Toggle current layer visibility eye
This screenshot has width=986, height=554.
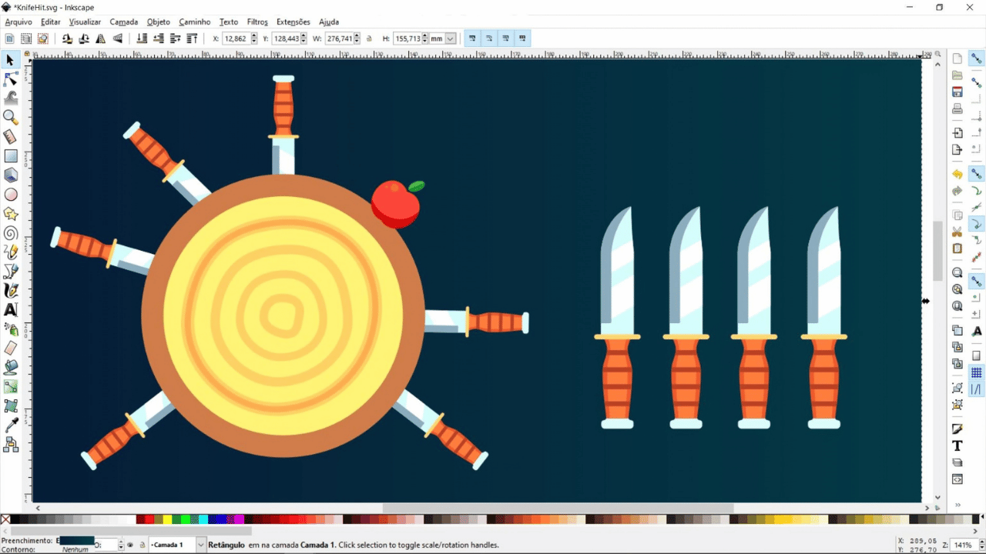[129, 545]
